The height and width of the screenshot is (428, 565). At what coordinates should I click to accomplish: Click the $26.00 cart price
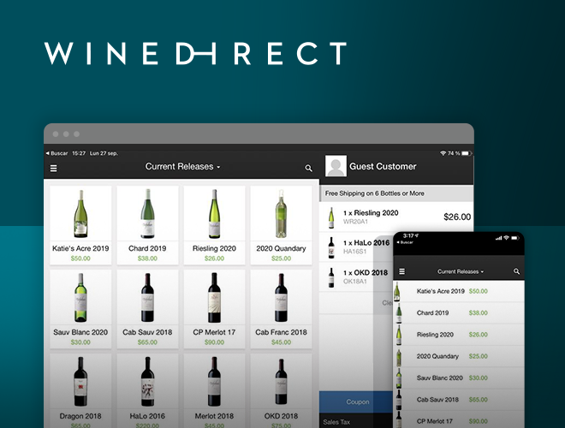point(457,217)
